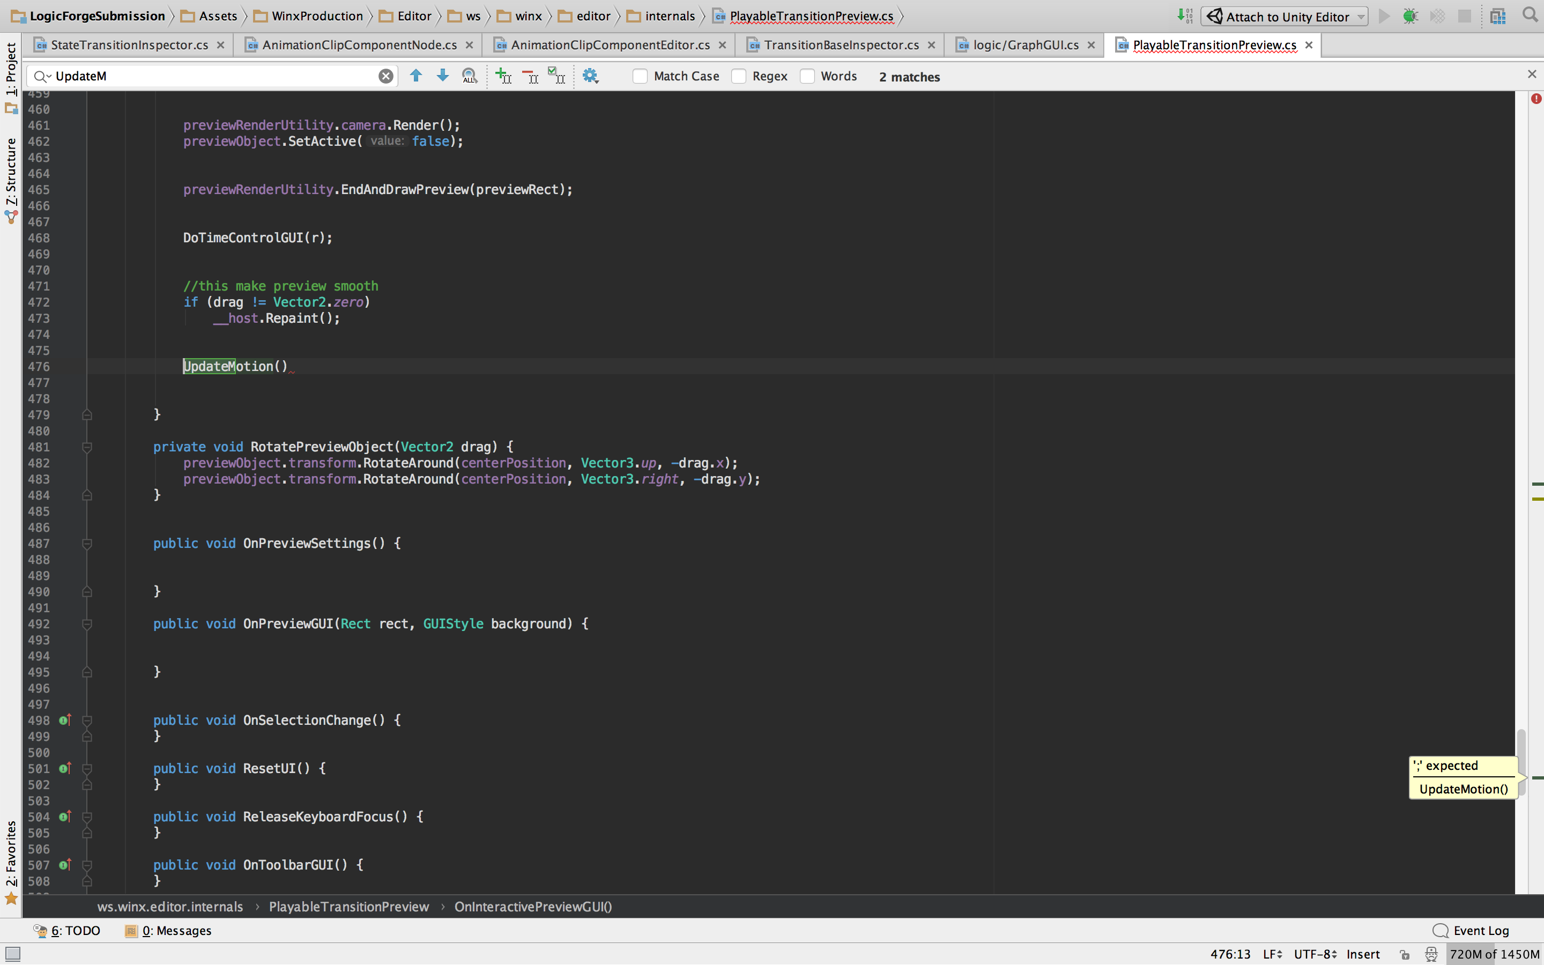Click the previous occurrence up arrow

(416, 76)
